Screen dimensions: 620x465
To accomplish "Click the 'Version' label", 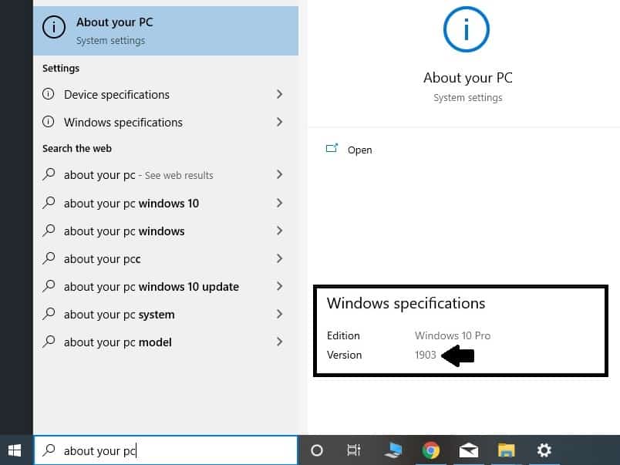I will (344, 355).
